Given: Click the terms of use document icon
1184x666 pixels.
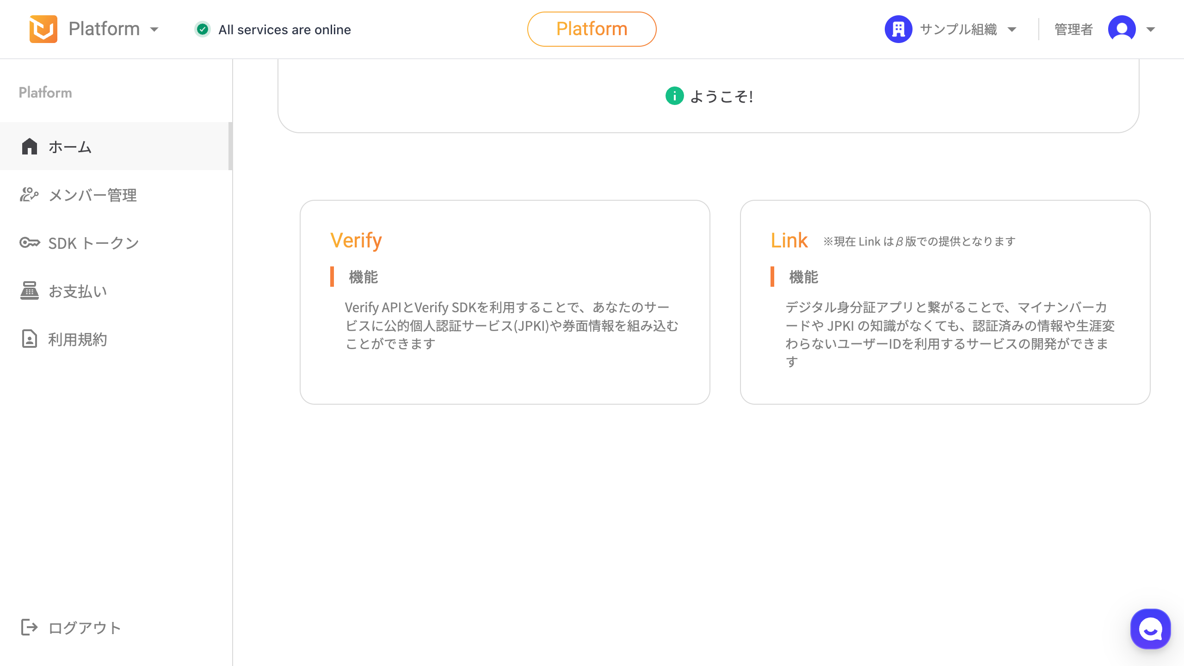Looking at the screenshot, I should click(30, 339).
